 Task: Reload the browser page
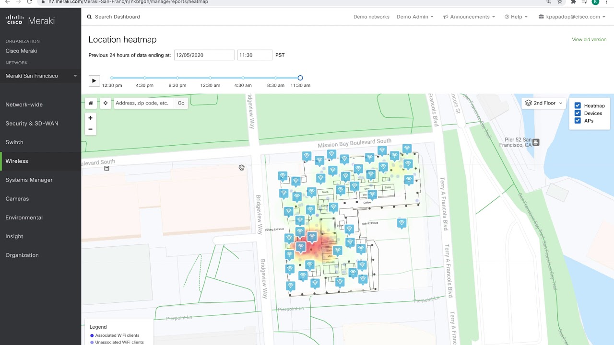coord(30,2)
